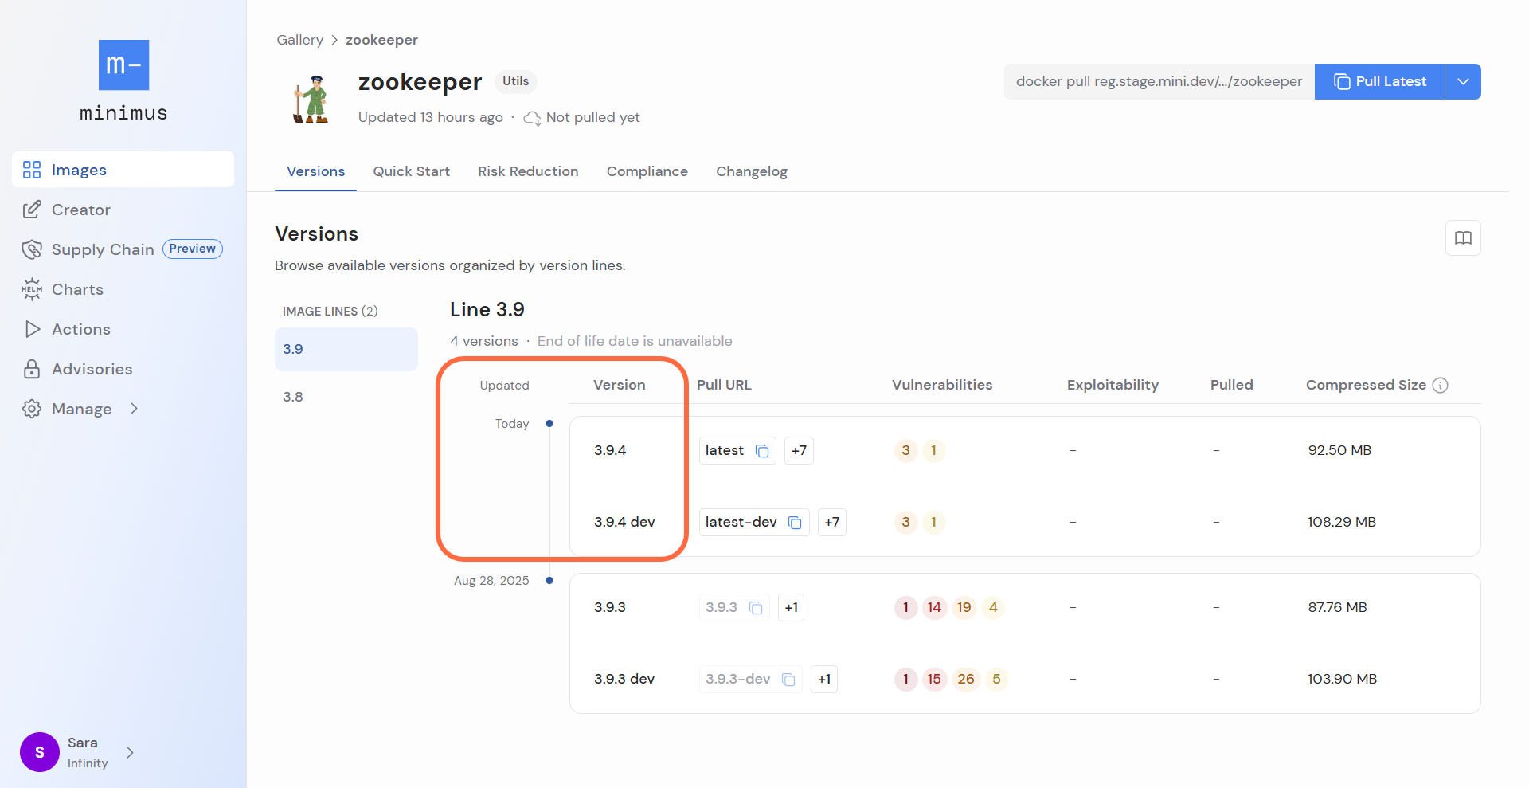1529x788 pixels.
Task: Click the Aug 28, 2025 timeline dot
Action: point(549,581)
